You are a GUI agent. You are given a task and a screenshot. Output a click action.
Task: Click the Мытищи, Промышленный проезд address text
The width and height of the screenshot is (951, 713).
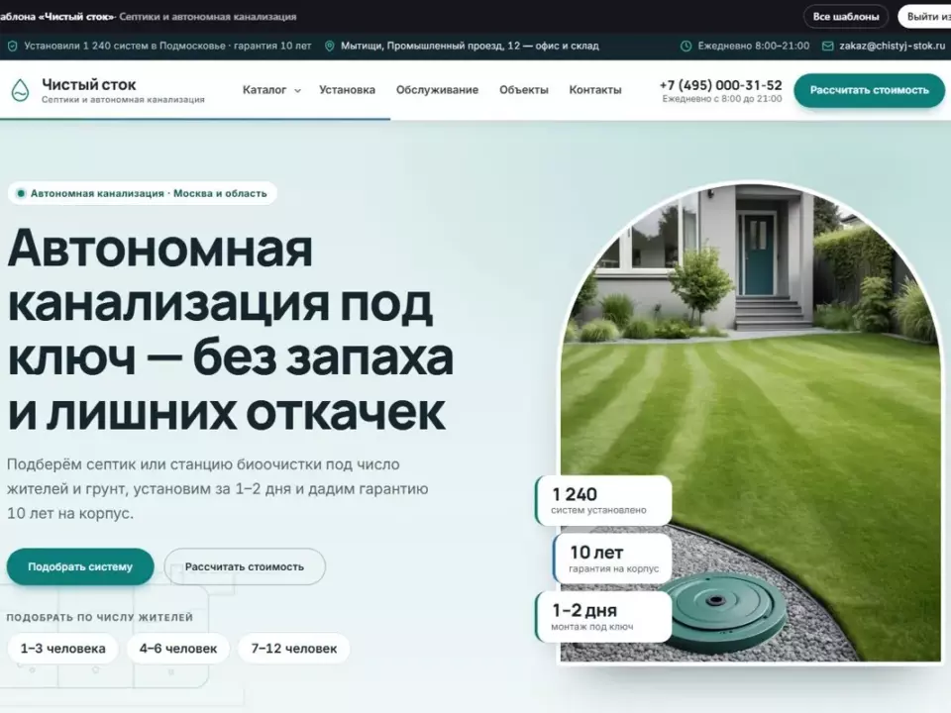470,47
